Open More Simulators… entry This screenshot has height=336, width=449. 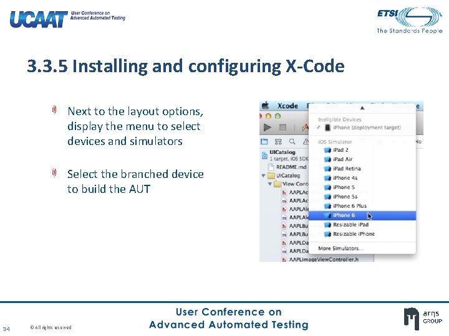362,248
